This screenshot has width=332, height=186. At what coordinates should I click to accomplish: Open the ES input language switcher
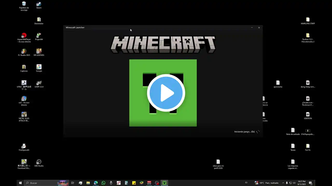246,183
